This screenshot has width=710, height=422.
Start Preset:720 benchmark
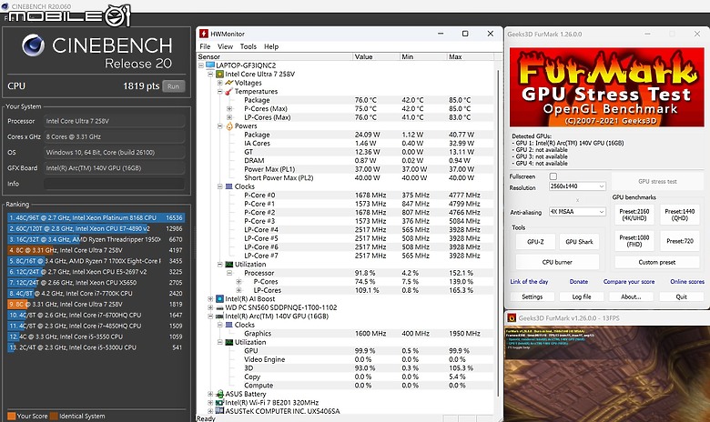click(680, 241)
